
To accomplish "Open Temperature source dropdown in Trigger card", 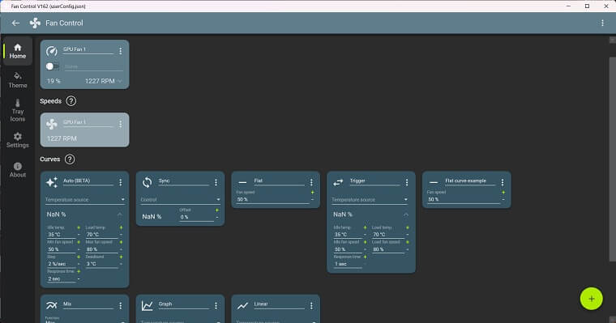I will (370, 200).
